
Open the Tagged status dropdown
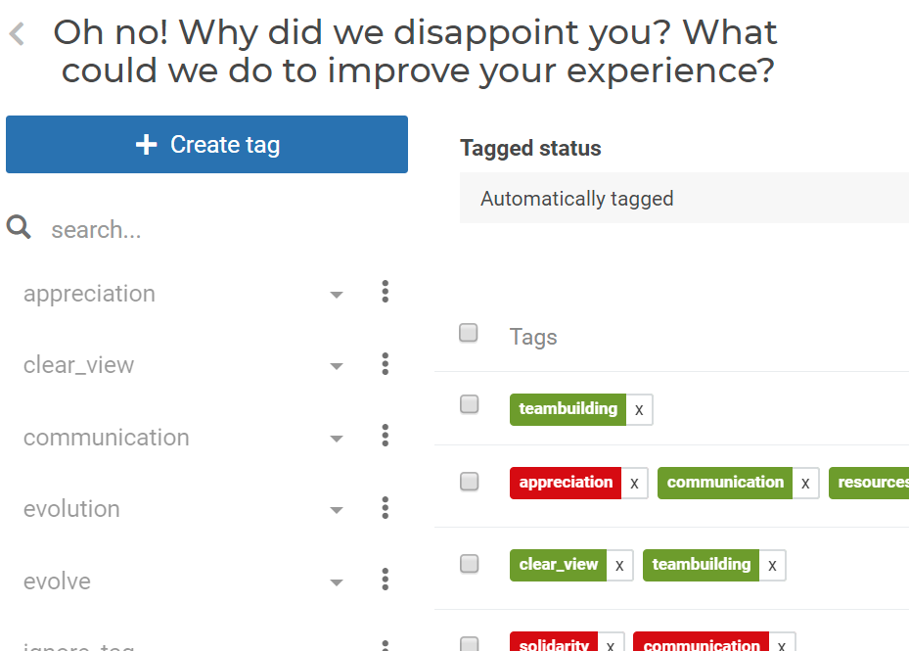point(684,198)
